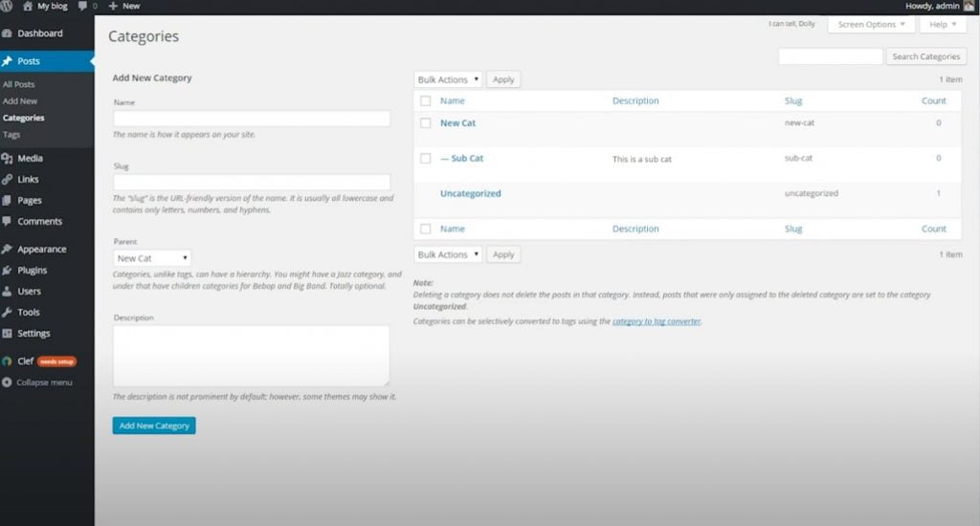Click the Collapse menu arrow icon
The height and width of the screenshot is (526, 980).
[x=8, y=383]
